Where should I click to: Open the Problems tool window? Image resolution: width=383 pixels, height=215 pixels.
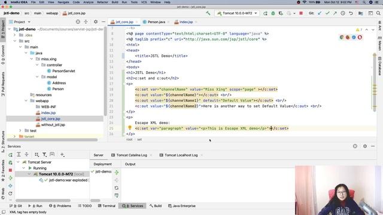click(x=60, y=205)
